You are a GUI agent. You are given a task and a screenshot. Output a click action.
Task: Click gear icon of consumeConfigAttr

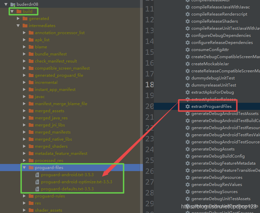point(188,50)
